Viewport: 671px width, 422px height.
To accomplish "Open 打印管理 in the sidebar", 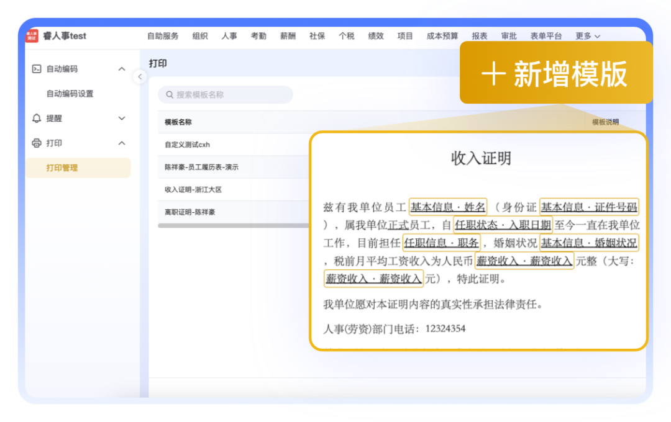I will 62,168.
